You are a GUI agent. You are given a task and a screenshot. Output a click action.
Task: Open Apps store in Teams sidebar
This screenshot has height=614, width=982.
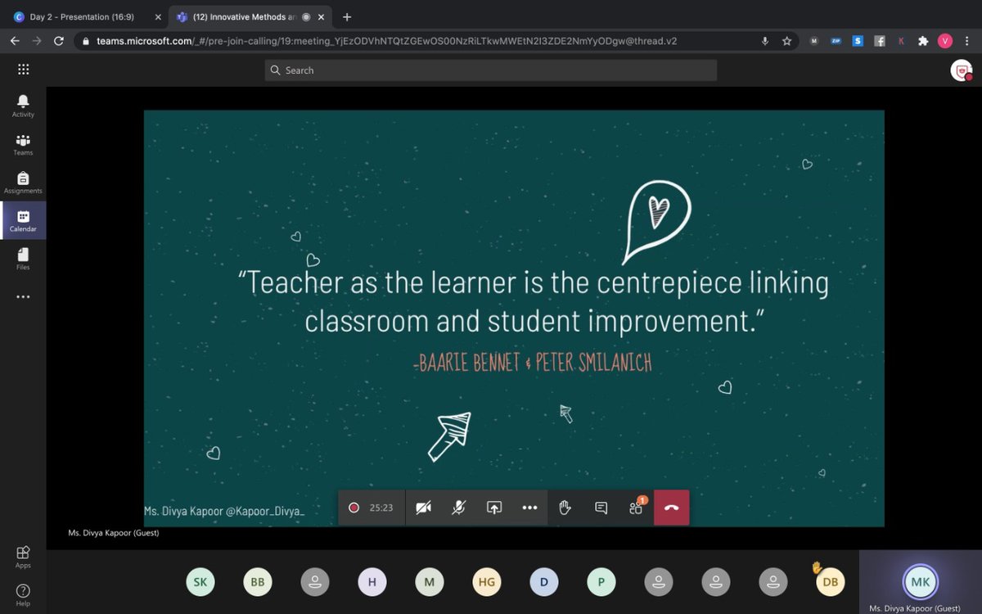click(23, 557)
